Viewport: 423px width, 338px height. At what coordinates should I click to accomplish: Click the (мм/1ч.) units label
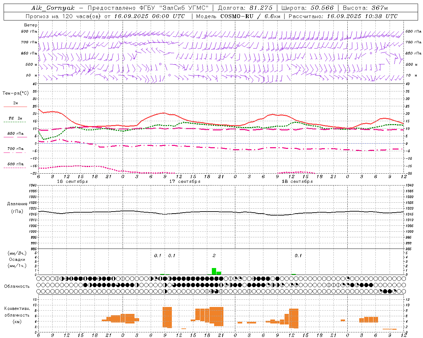tap(17, 265)
